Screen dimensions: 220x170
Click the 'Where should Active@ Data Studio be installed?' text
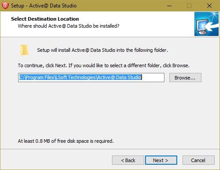point(68,26)
